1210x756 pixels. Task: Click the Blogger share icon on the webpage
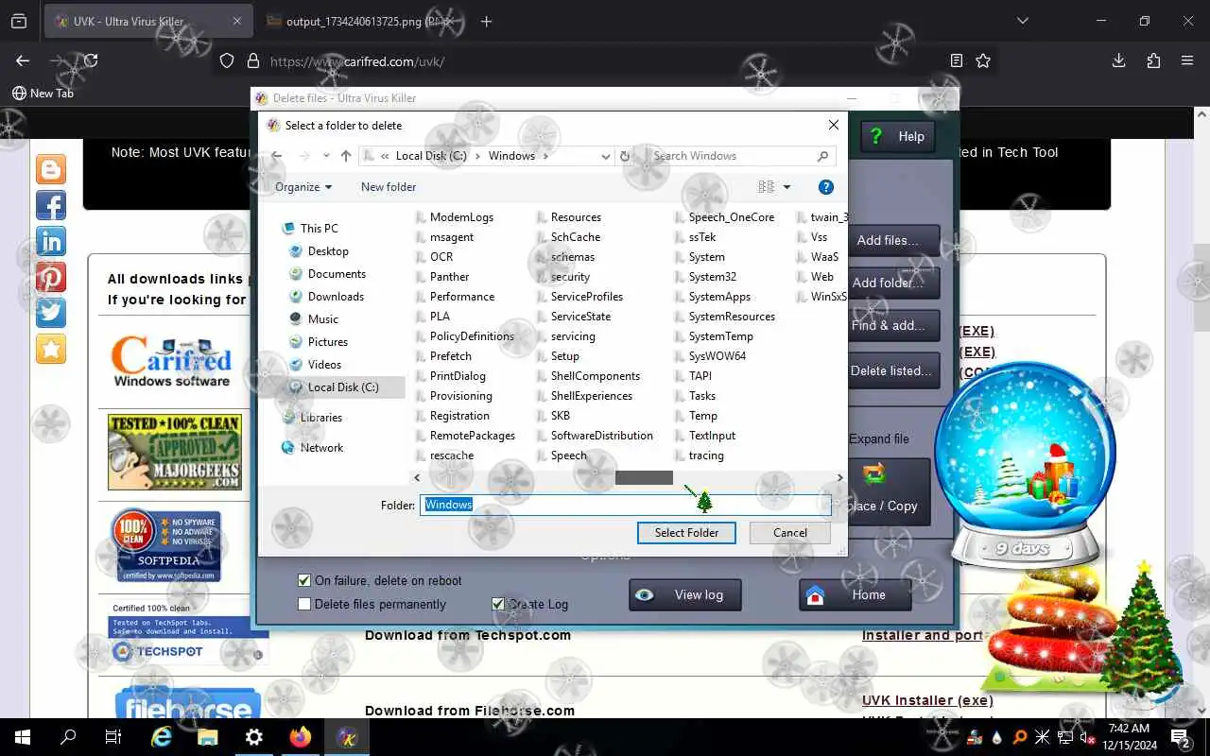click(51, 169)
